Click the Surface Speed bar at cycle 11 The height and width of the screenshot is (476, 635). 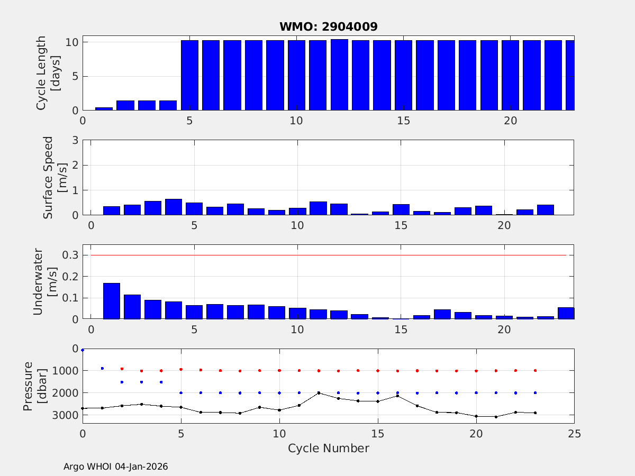318,208
